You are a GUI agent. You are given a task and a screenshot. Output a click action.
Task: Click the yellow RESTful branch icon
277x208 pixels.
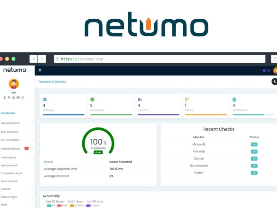coord(187,99)
